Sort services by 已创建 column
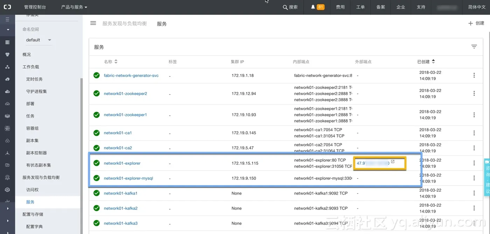 [433, 62]
